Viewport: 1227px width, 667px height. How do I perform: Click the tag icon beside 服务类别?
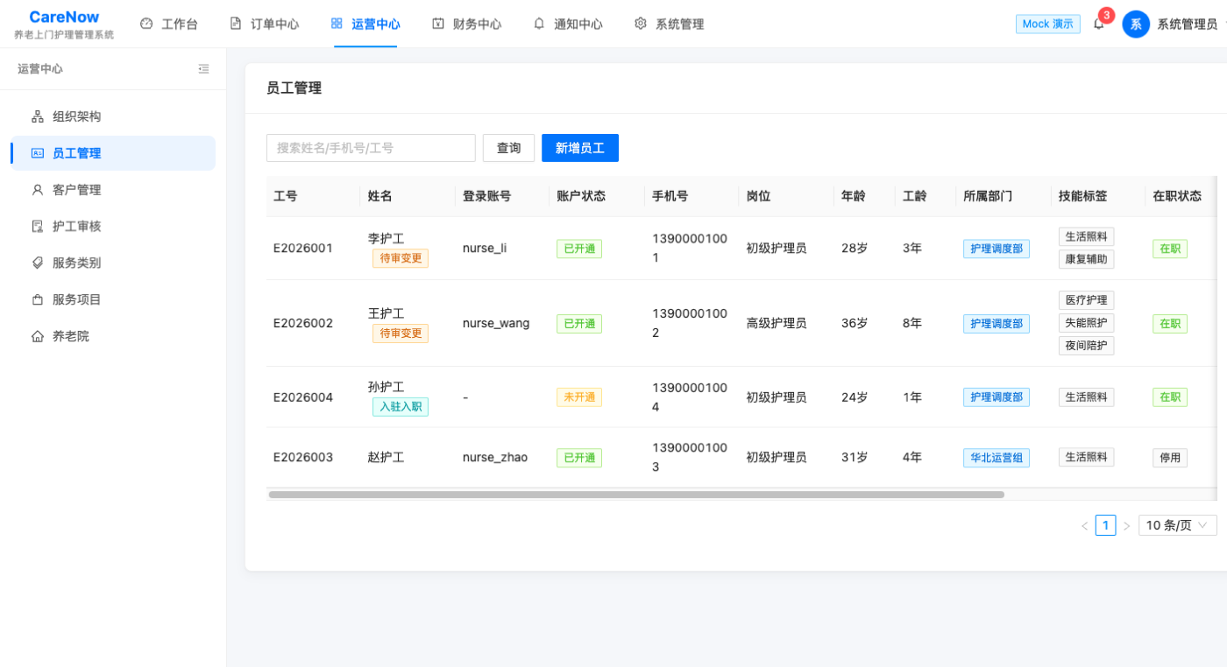click(38, 263)
